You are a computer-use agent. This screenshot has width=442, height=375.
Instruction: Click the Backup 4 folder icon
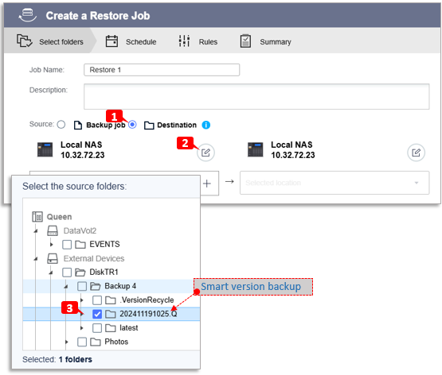pyautogui.click(x=96, y=286)
